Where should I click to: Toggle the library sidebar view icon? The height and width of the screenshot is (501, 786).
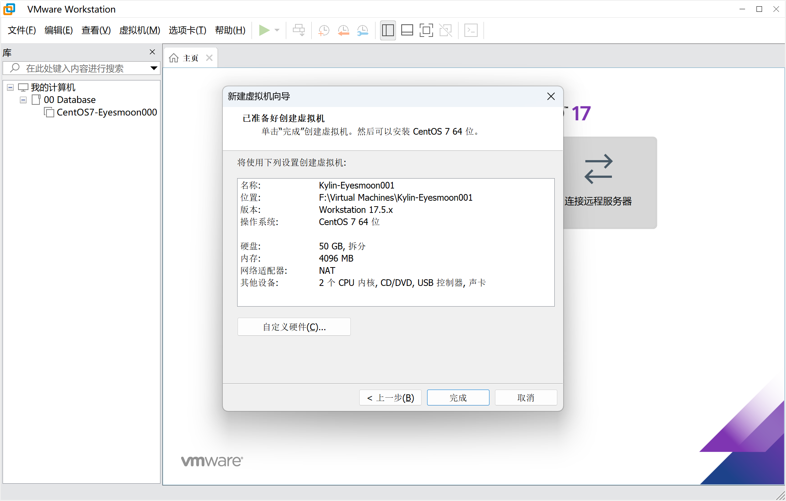pos(388,30)
